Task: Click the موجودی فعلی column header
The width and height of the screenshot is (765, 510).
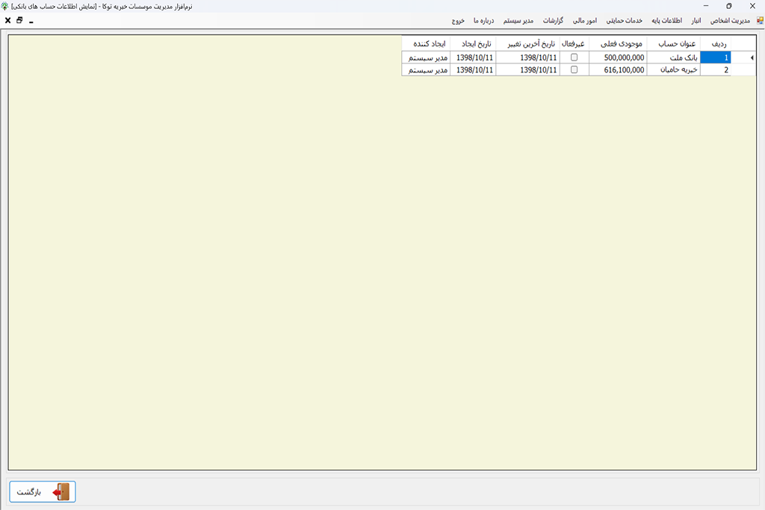Action: (618, 44)
